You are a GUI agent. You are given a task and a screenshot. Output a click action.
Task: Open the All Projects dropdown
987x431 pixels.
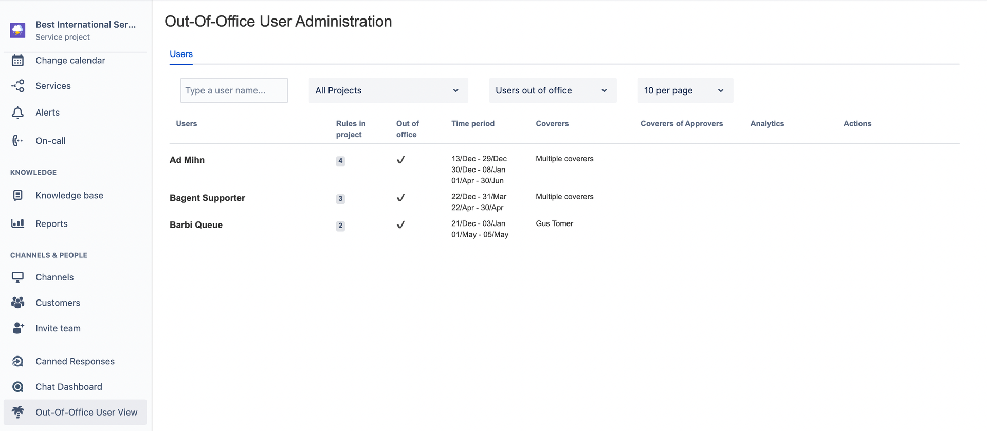(x=388, y=90)
